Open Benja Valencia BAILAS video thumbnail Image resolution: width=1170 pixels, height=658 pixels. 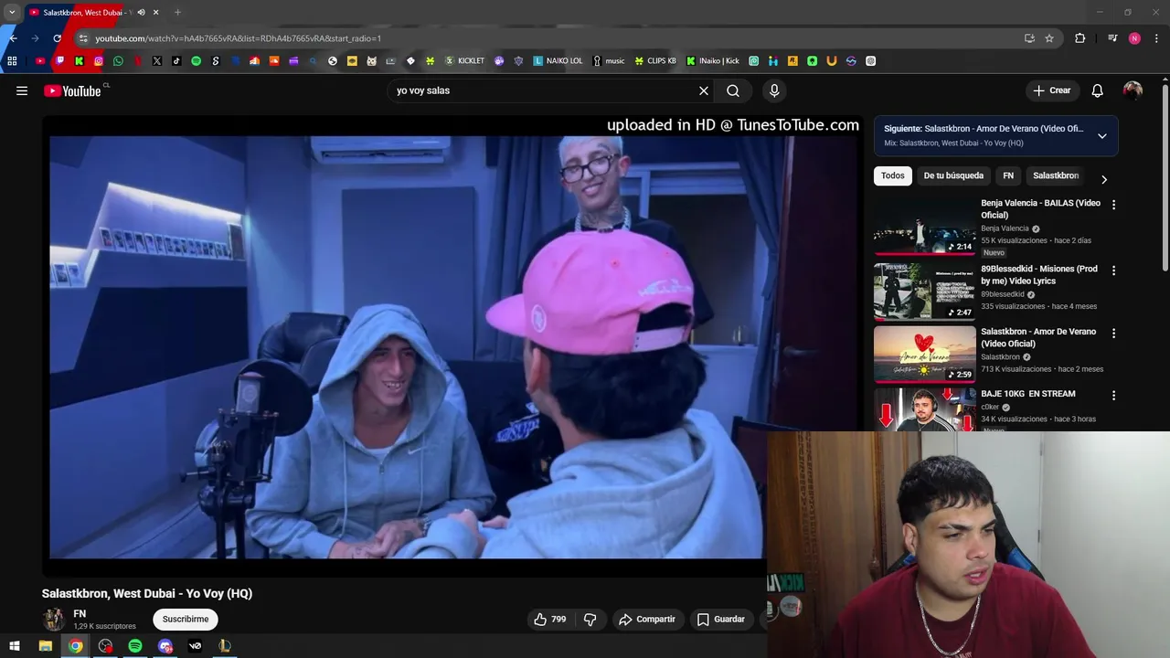(x=925, y=227)
